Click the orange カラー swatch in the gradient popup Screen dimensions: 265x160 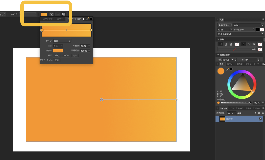[58, 51]
